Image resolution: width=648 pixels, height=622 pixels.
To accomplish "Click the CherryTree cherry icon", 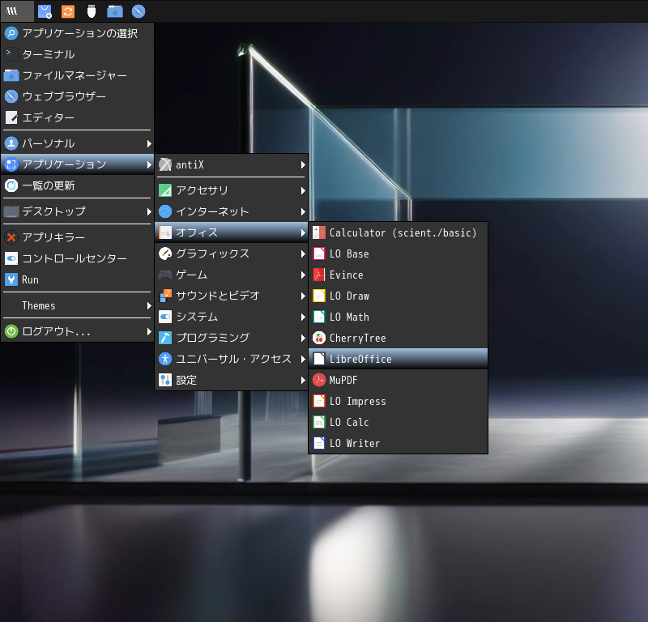I will pyautogui.click(x=319, y=338).
